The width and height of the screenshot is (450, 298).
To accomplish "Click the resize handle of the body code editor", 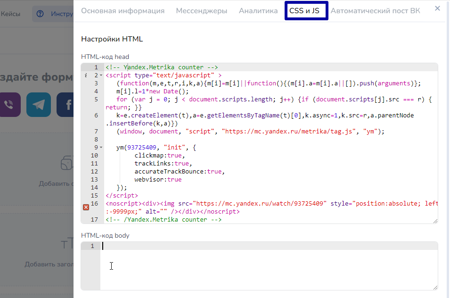I will click(x=435, y=287).
